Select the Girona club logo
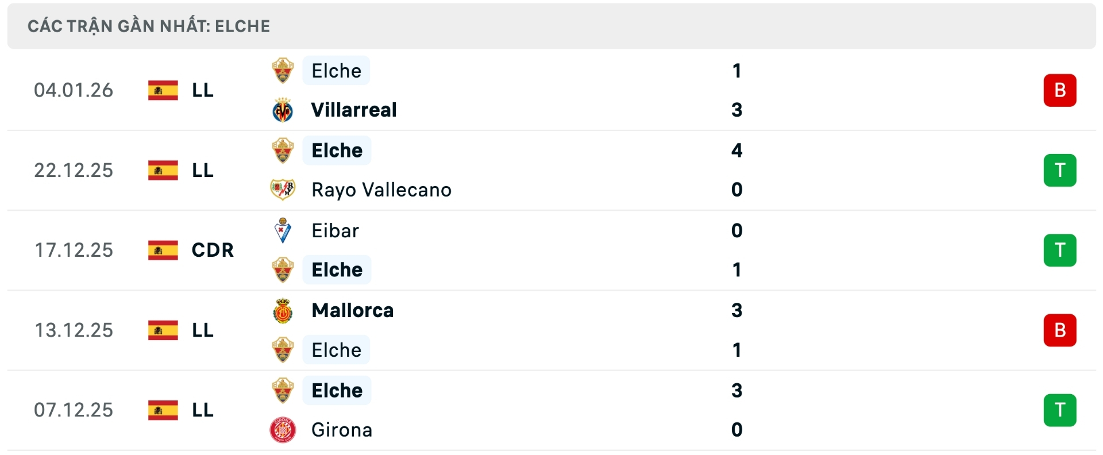Screen dimensions: 1103x455 tap(283, 430)
